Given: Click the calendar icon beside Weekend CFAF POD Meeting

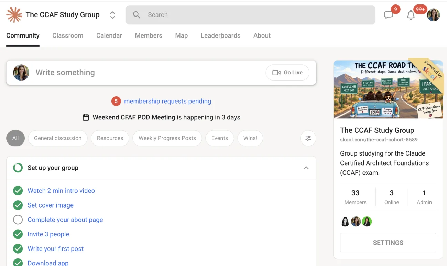Looking at the screenshot, I should click(86, 117).
